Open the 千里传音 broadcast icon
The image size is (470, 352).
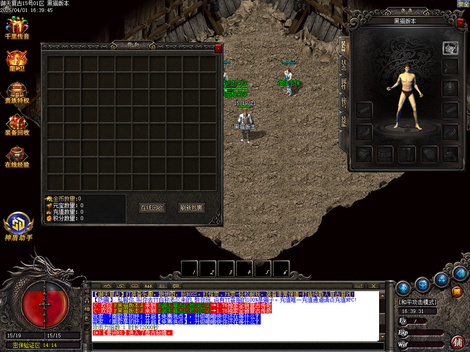pos(17,27)
